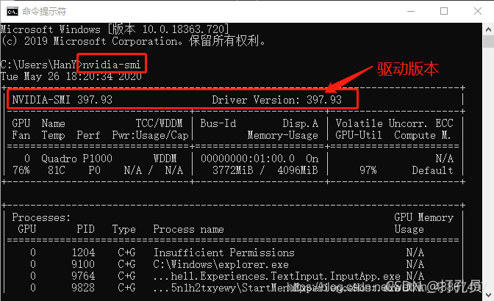Image resolution: width=494 pixels, height=301 pixels.
Task: Click the 'GPU Memory' column header
Action: point(423,217)
